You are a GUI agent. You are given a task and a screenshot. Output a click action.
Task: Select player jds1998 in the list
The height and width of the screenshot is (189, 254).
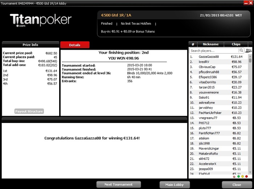tap(218, 143)
